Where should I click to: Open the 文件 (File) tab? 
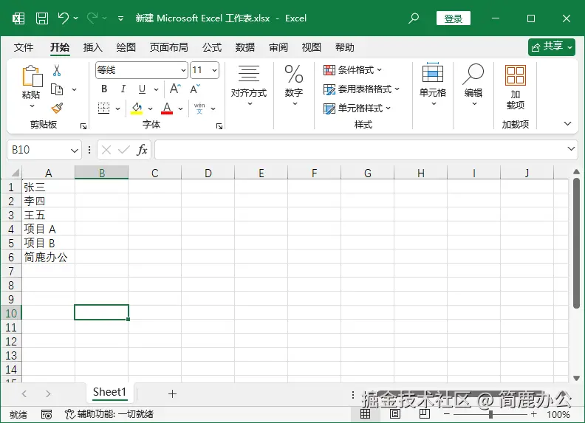coord(24,47)
